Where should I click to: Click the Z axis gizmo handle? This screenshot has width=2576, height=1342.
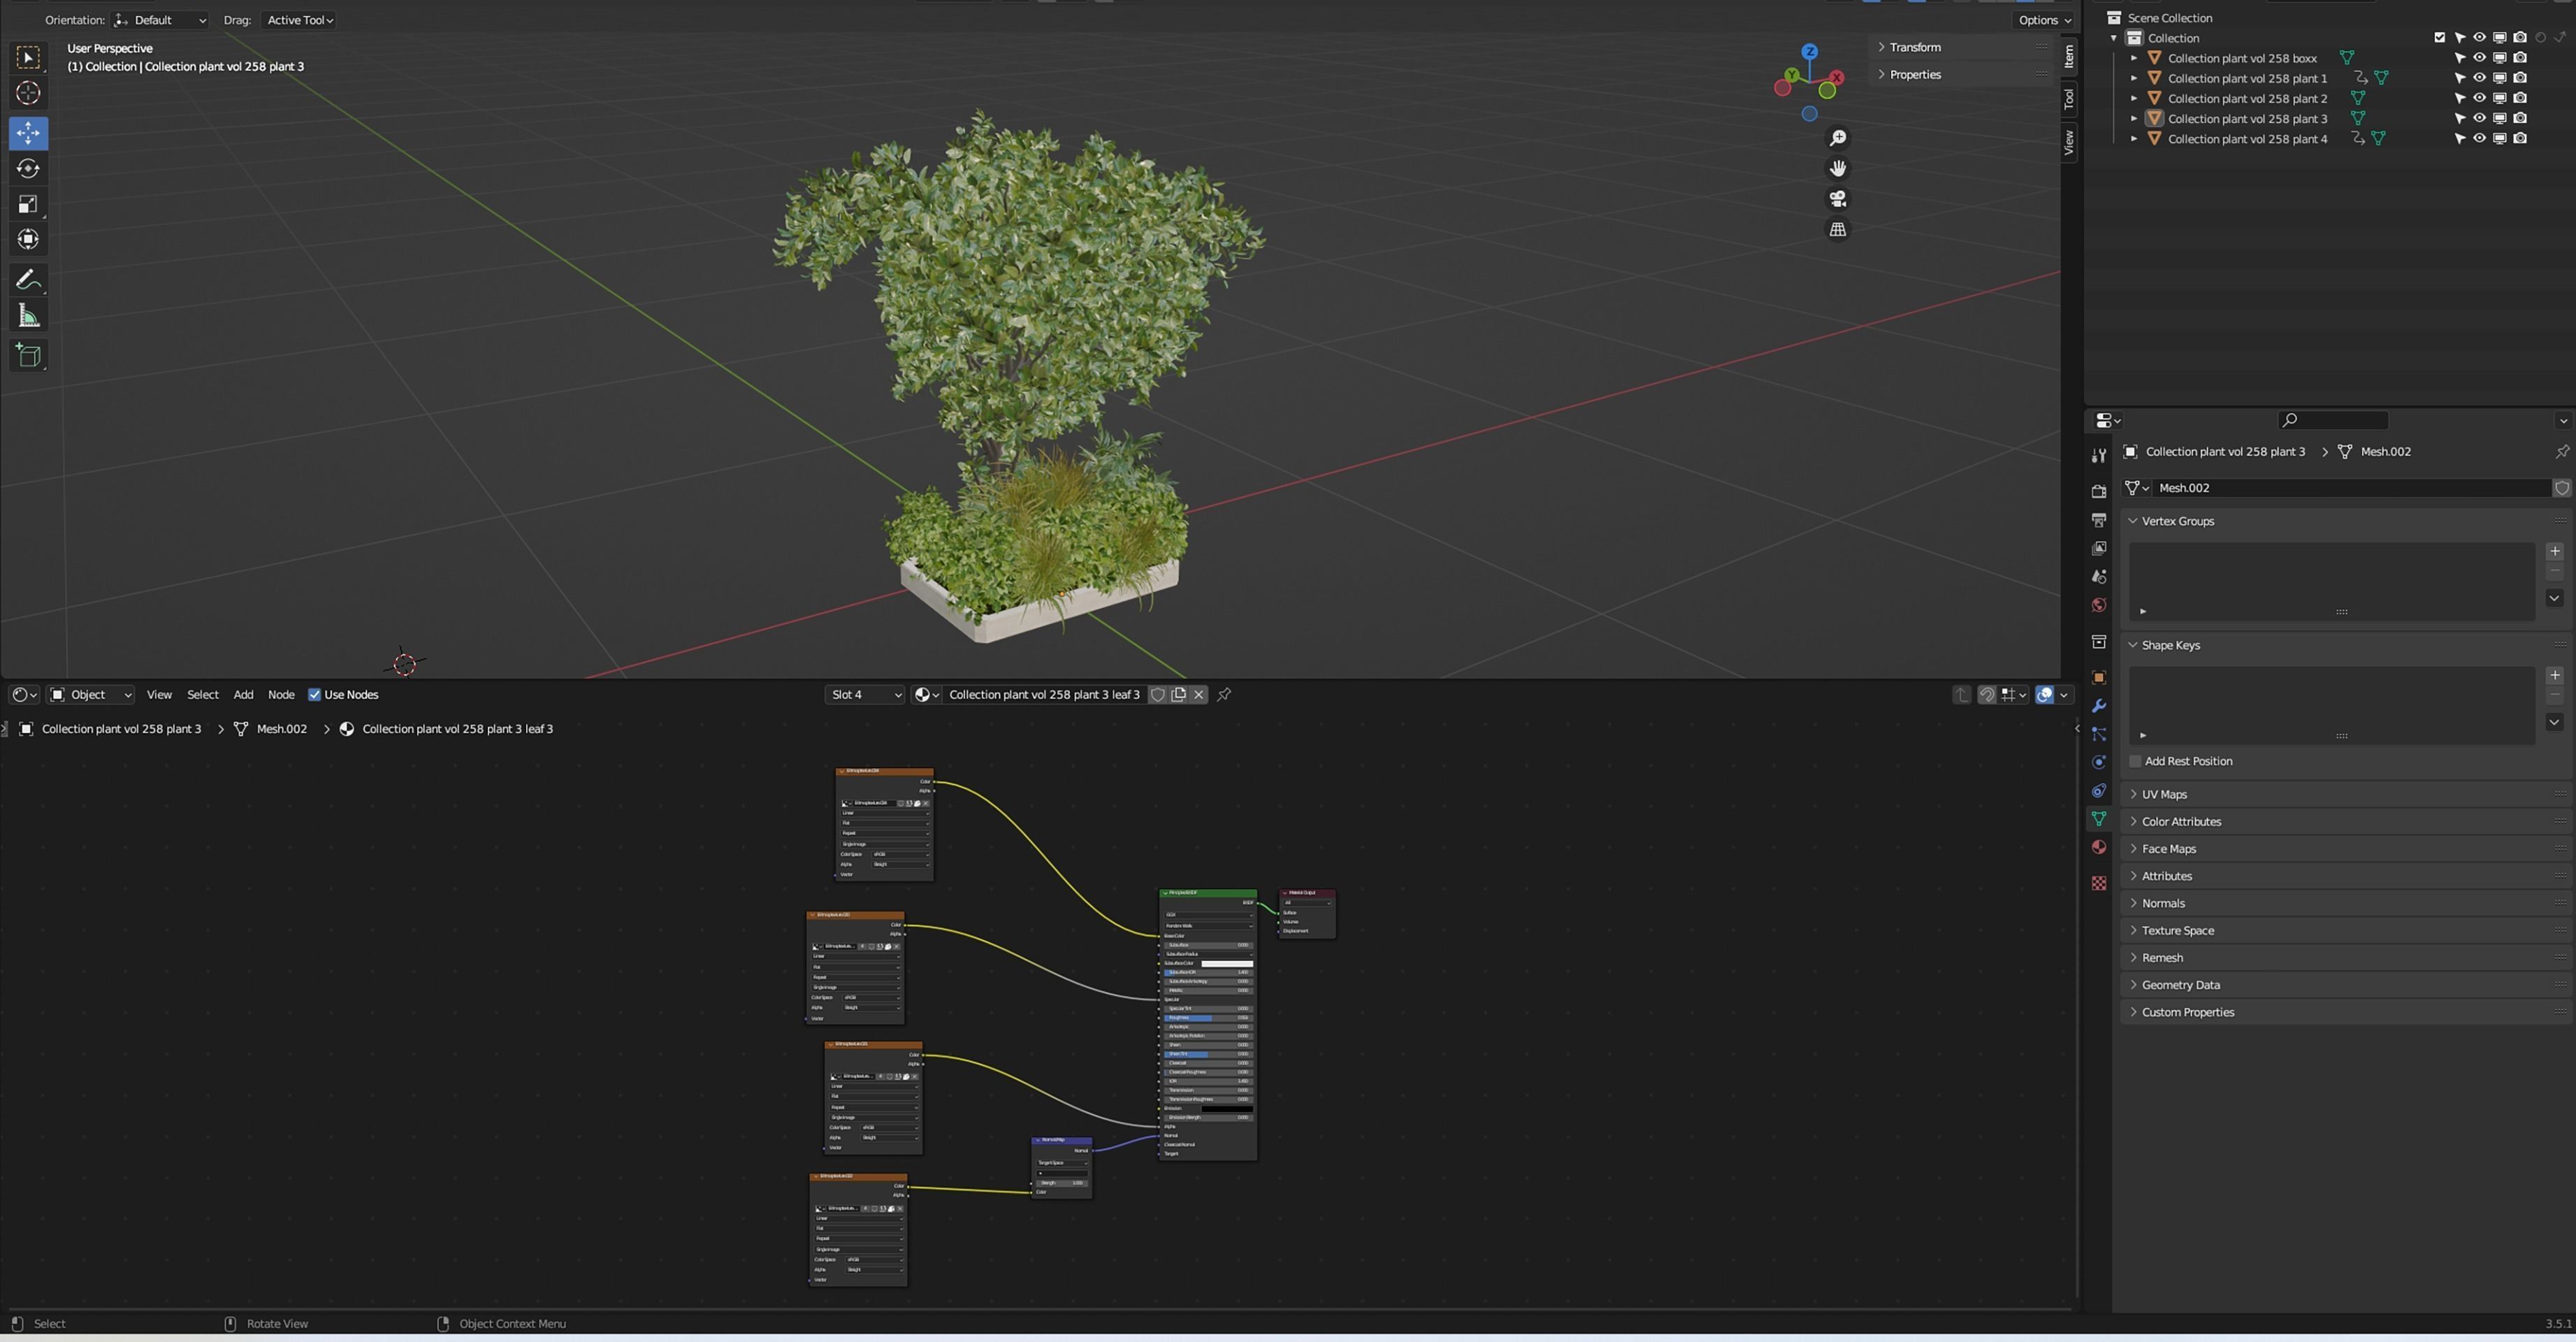(1809, 51)
